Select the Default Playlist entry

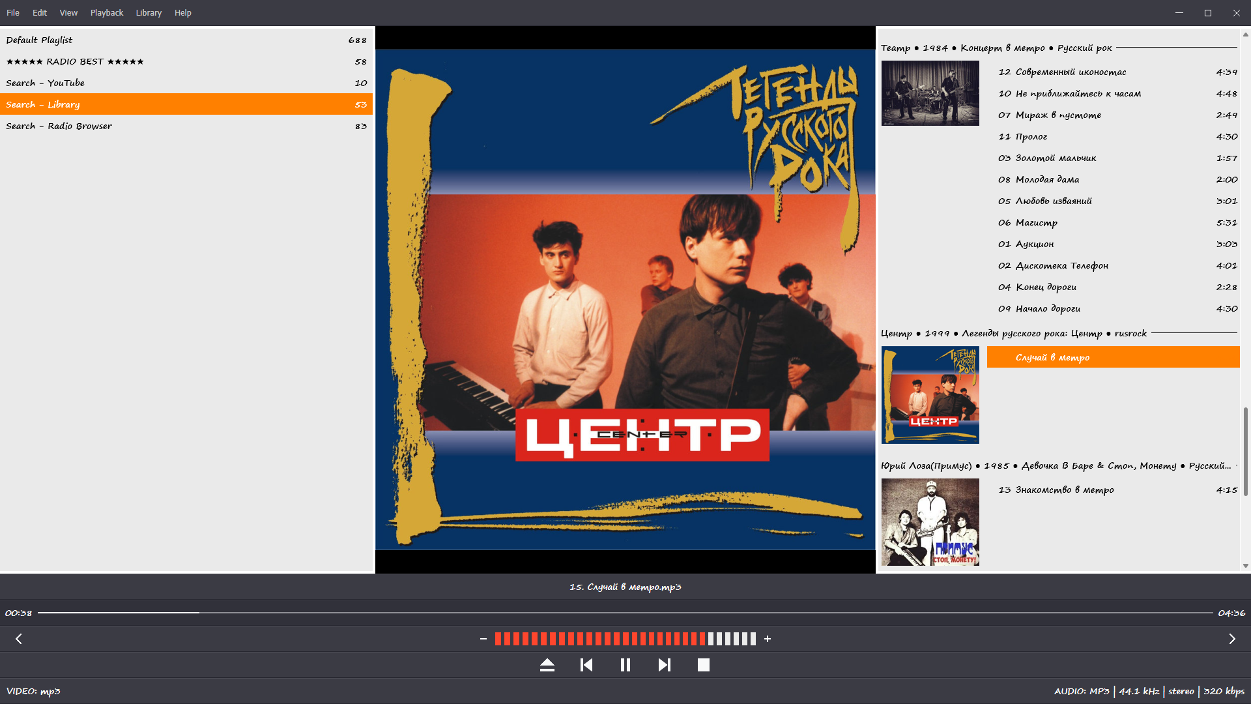pos(186,40)
